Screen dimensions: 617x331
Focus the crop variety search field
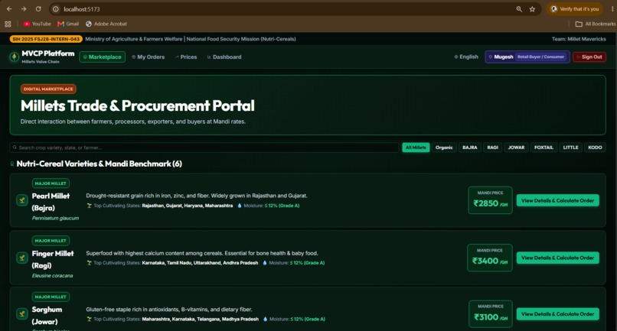pos(204,148)
